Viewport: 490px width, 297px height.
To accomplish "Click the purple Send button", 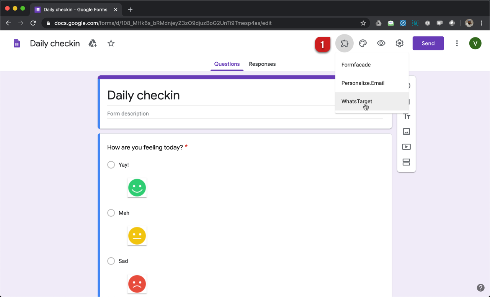I will [428, 44].
